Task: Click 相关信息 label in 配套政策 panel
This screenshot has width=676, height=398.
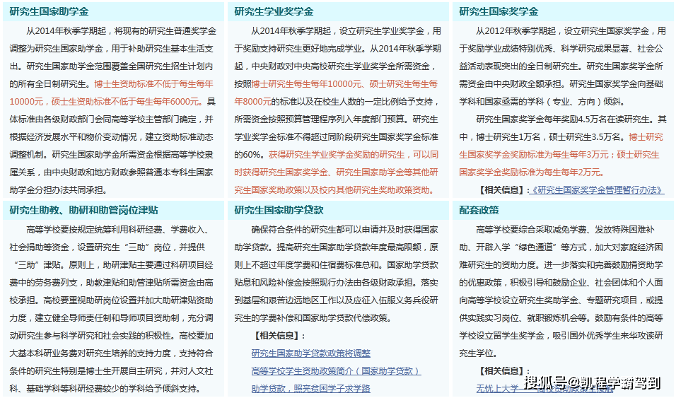Action: pyautogui.click(x=503, y=370)
